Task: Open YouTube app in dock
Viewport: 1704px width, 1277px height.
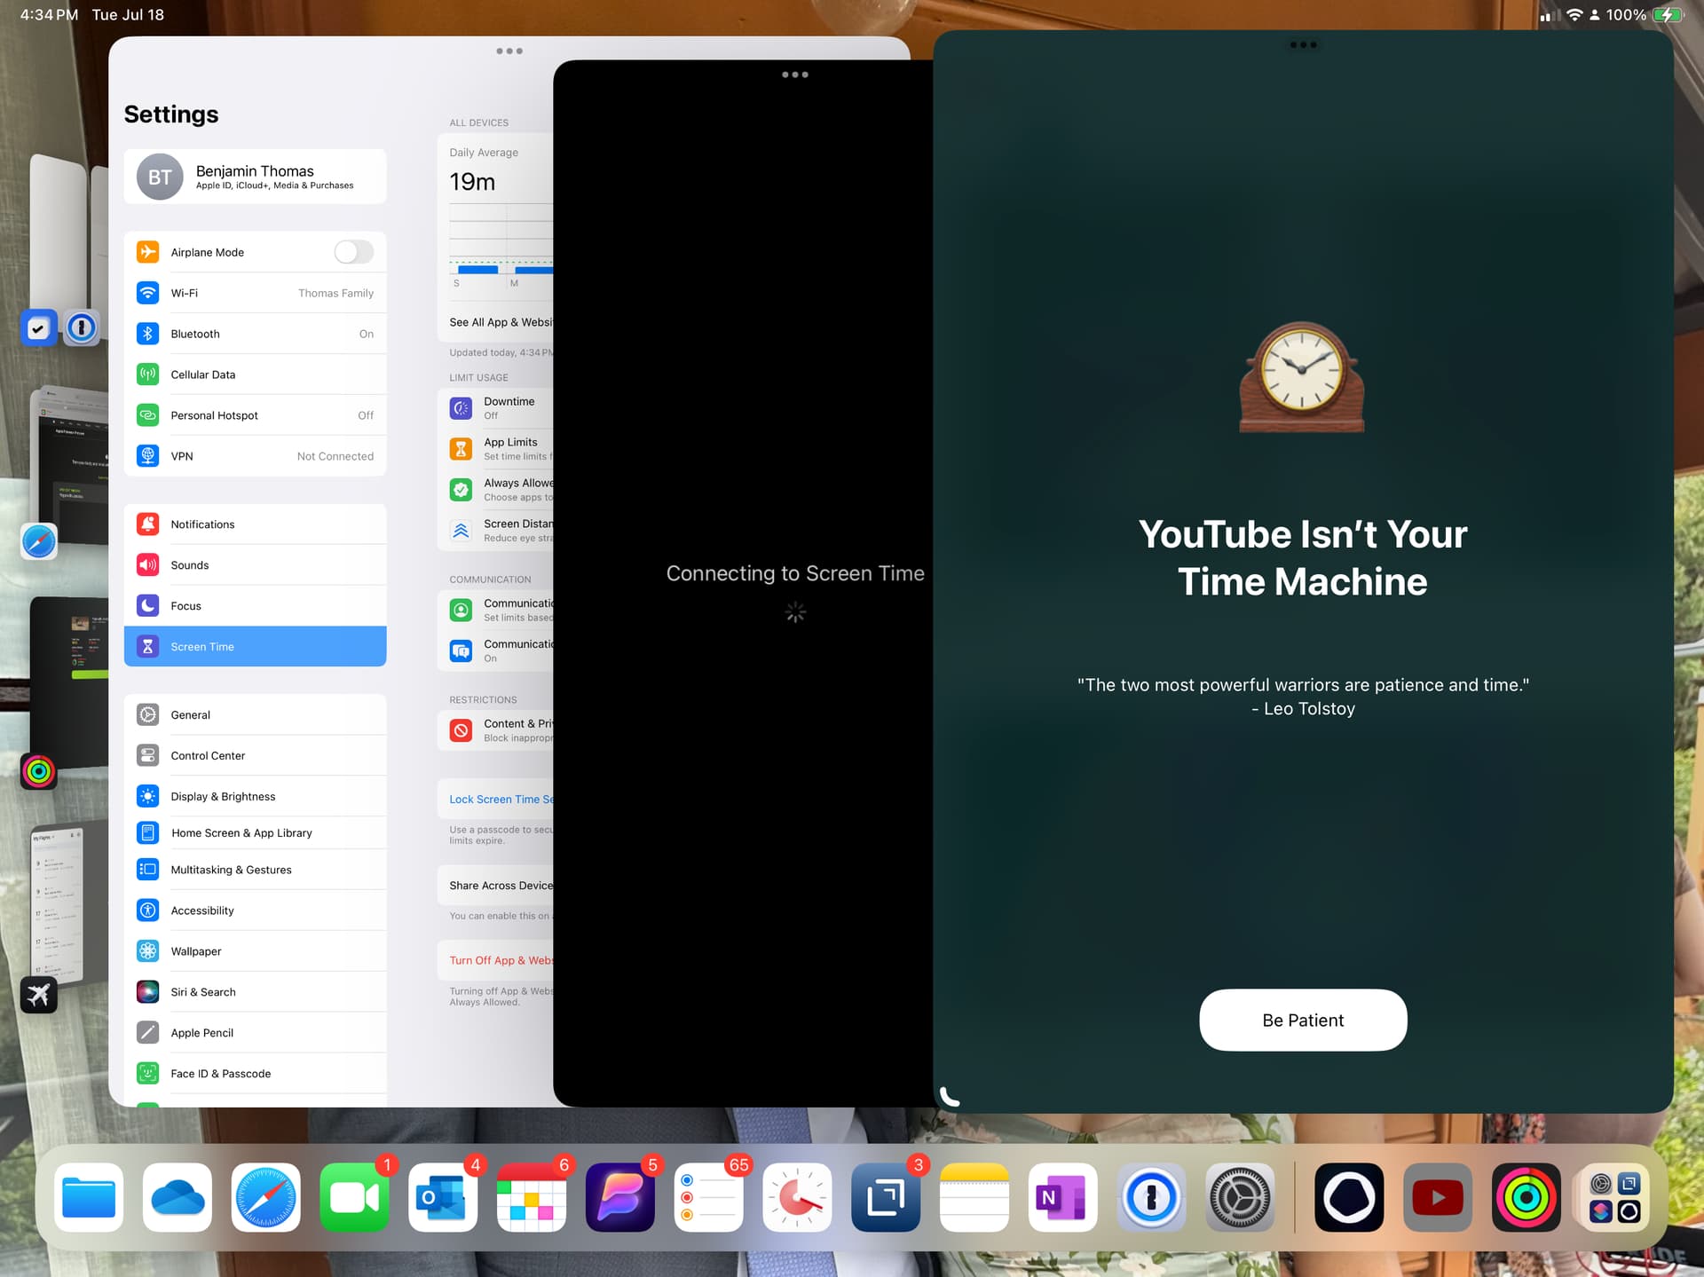Action: pos(1437,1198)
